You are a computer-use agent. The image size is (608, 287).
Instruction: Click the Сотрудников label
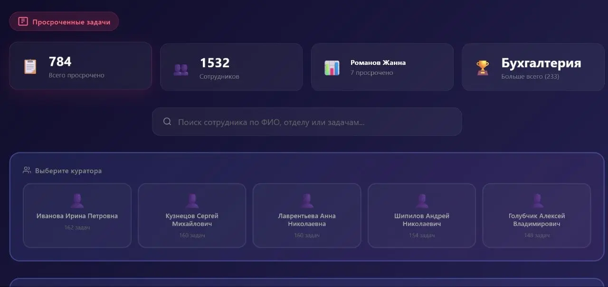pyautogui.click(x=219, y=77)
